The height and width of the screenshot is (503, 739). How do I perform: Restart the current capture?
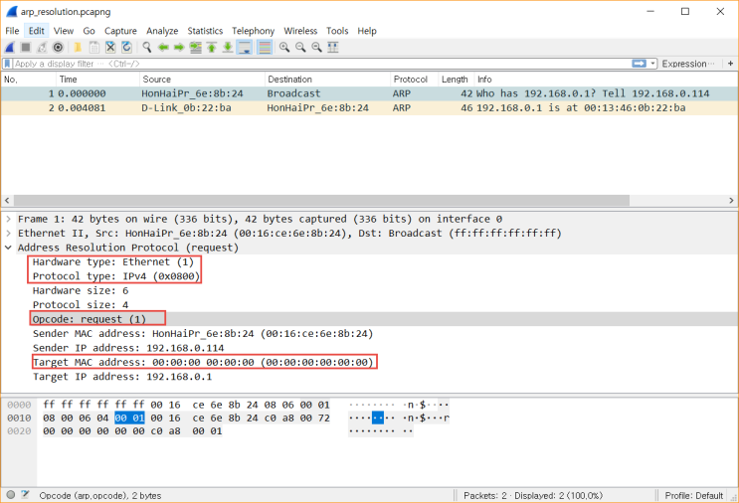coord(42,47)
